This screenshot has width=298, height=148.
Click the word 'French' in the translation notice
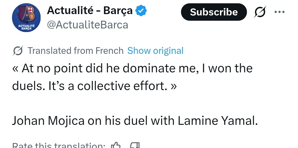click(109, 51)
